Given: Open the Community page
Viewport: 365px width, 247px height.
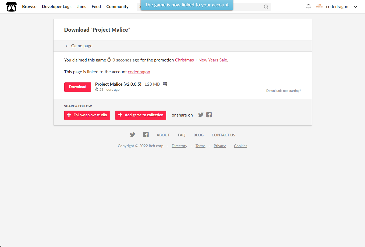Looking at the screenshot, I should click(x=118, y=7).
